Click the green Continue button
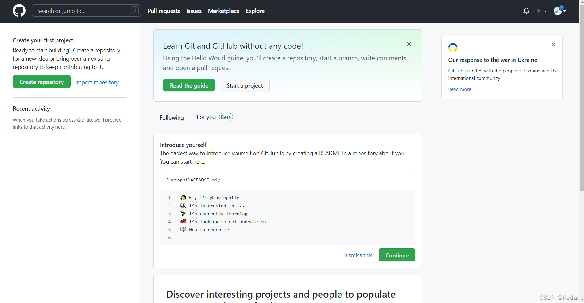584x303 pixels. click(397, 255)
